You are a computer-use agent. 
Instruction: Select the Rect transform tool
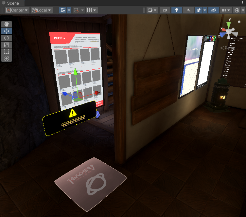pyautogui.click(x=7, y=52)
